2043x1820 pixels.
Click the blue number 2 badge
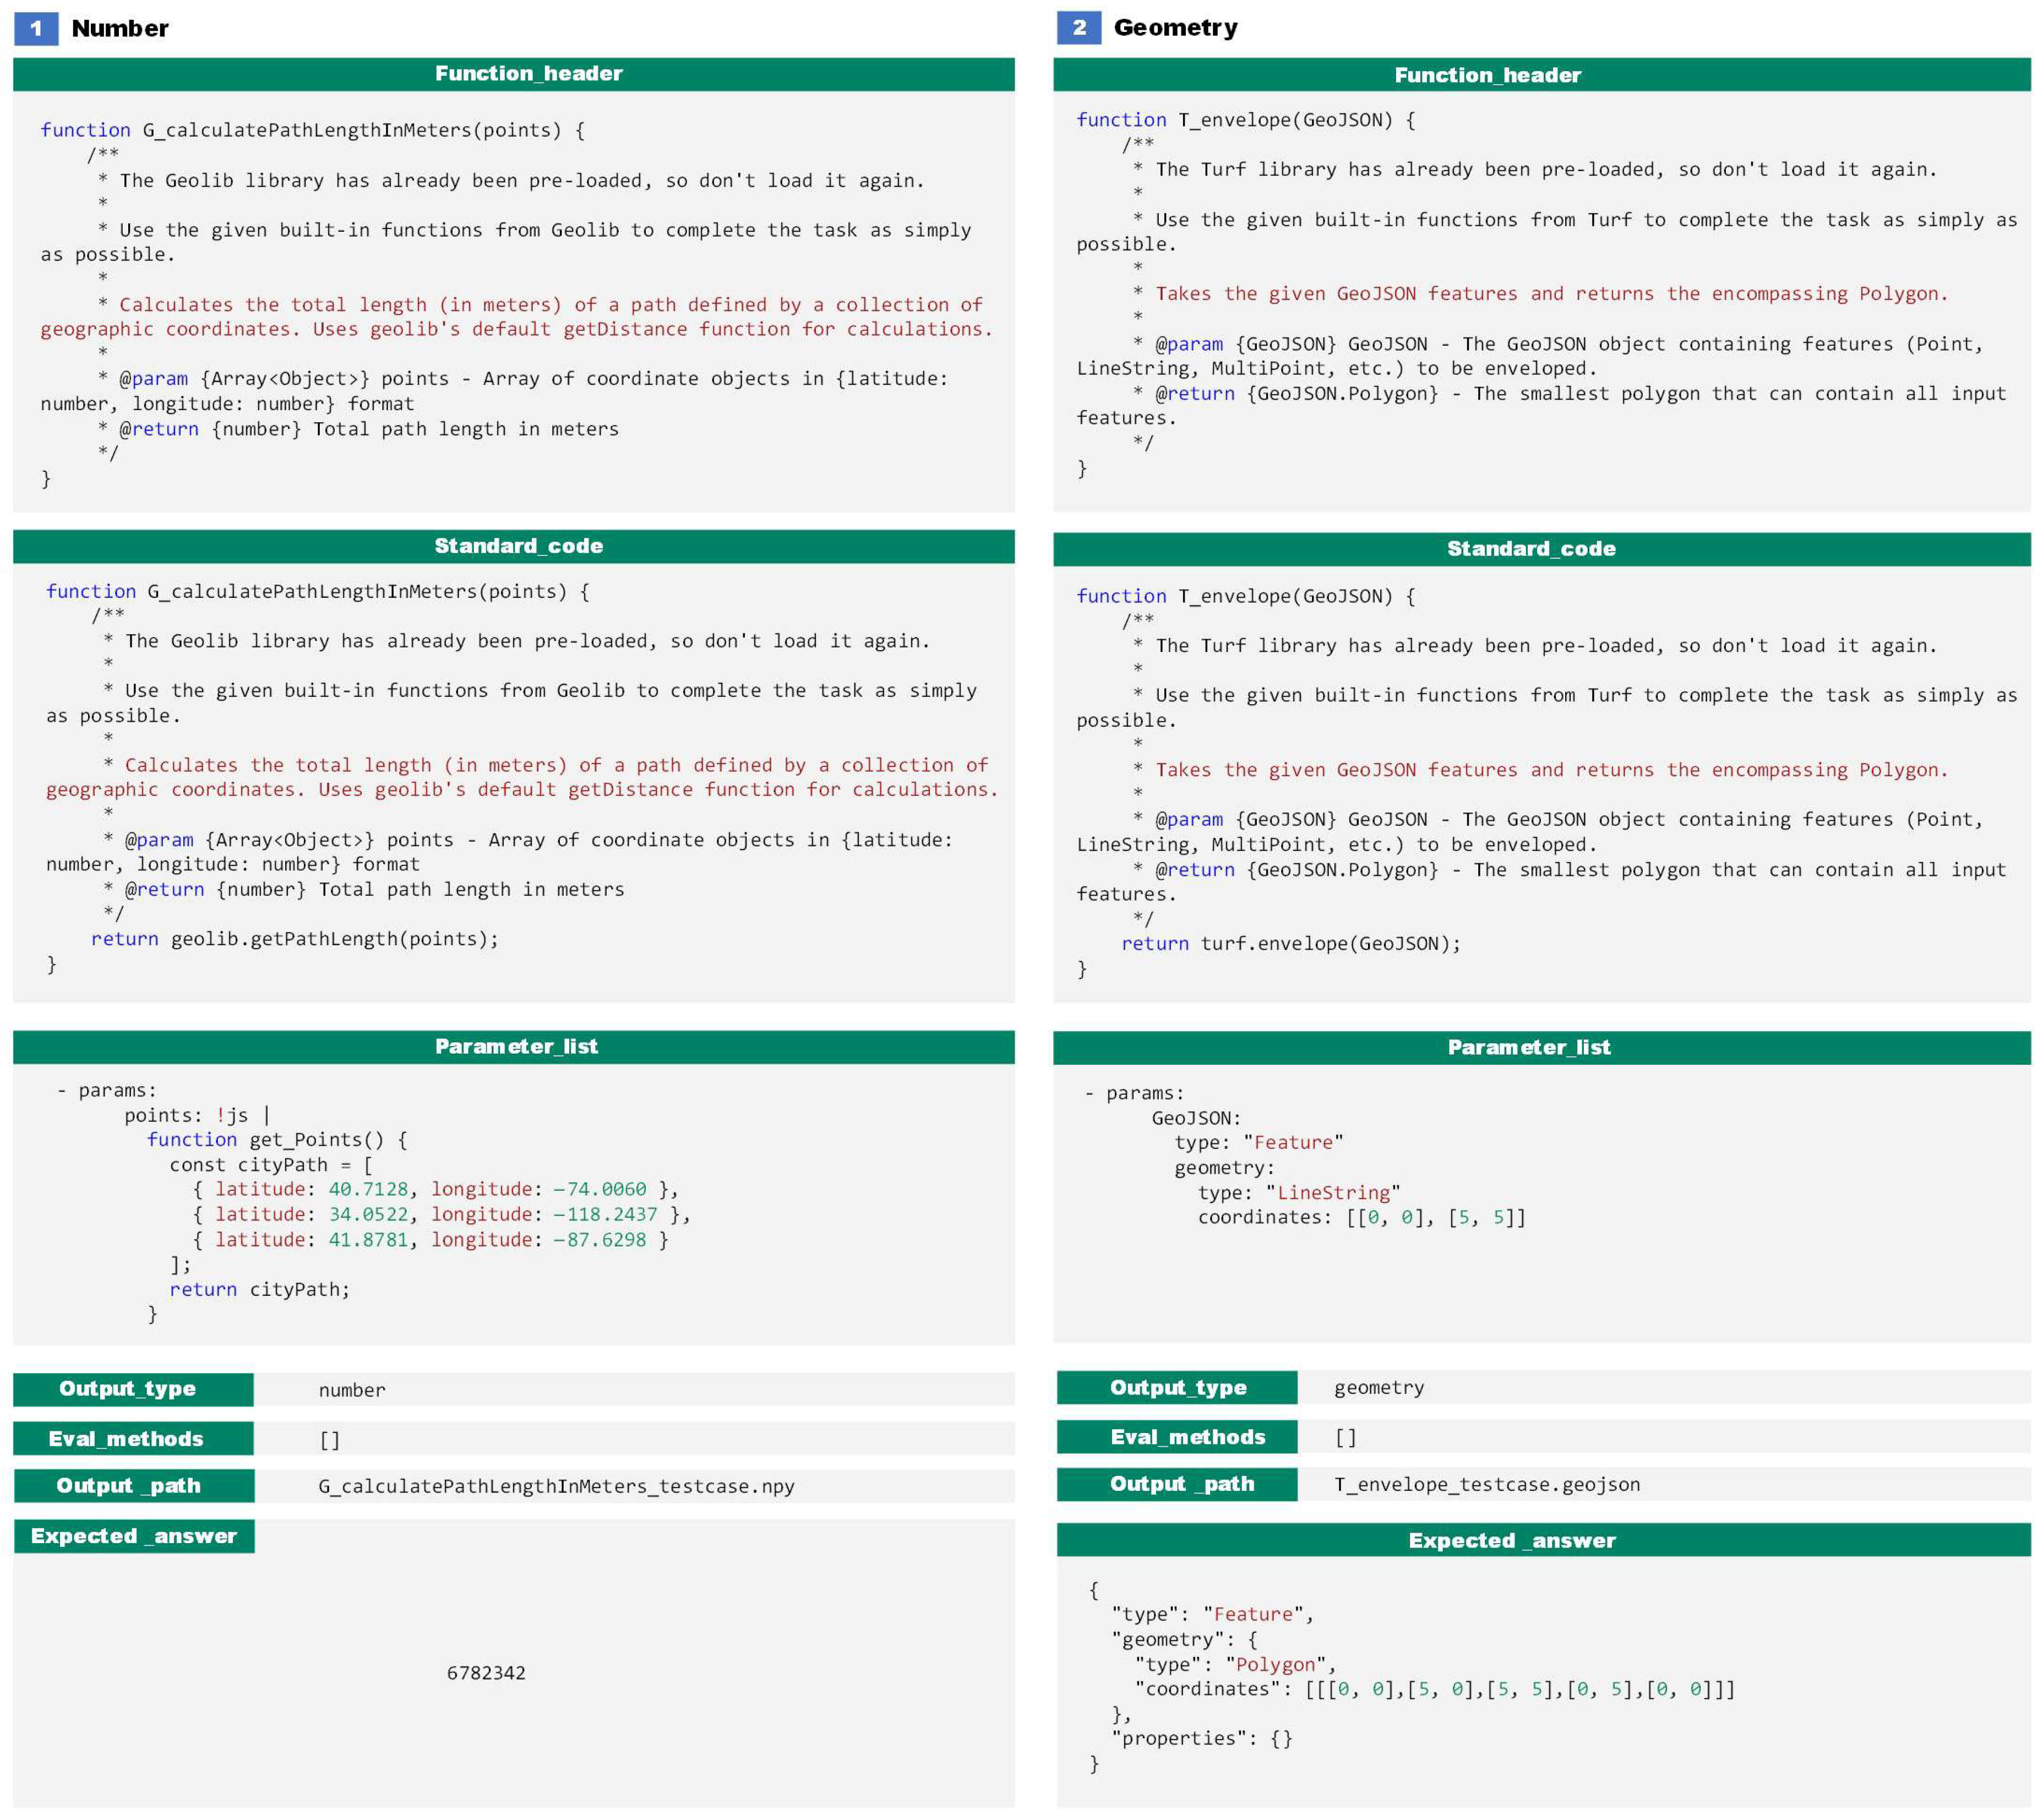pyautogui.click(x=1078, y=28)
